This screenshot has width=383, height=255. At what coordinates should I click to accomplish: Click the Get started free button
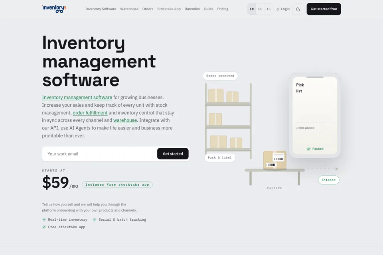[x=324, y=9]
